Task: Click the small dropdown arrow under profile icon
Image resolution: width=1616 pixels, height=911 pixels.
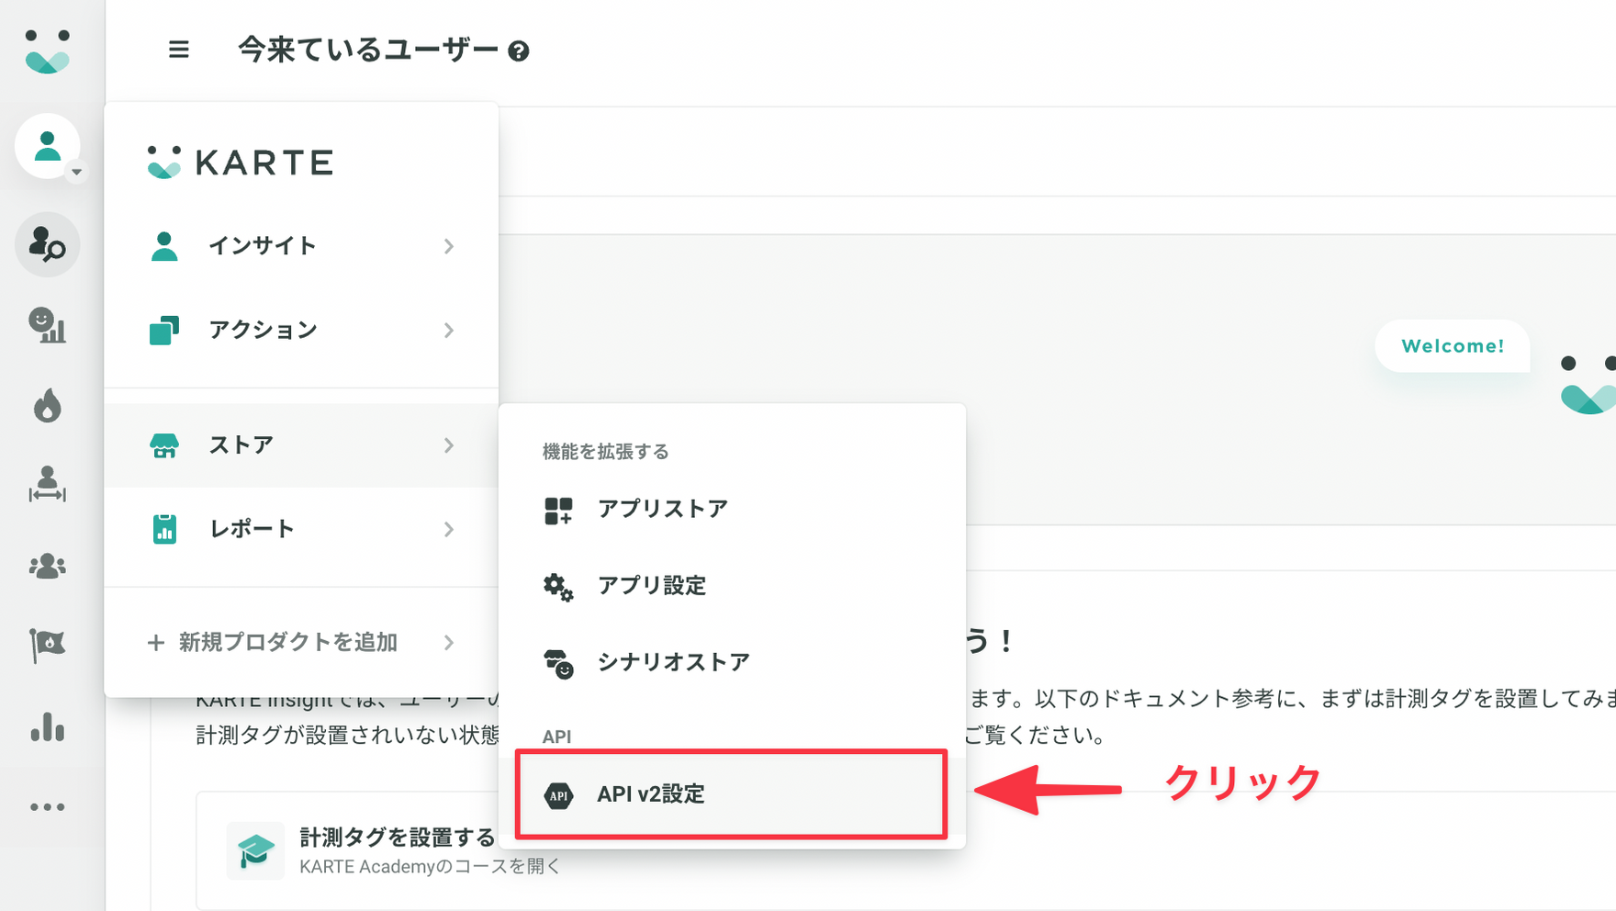Action: tap(77, 172)
